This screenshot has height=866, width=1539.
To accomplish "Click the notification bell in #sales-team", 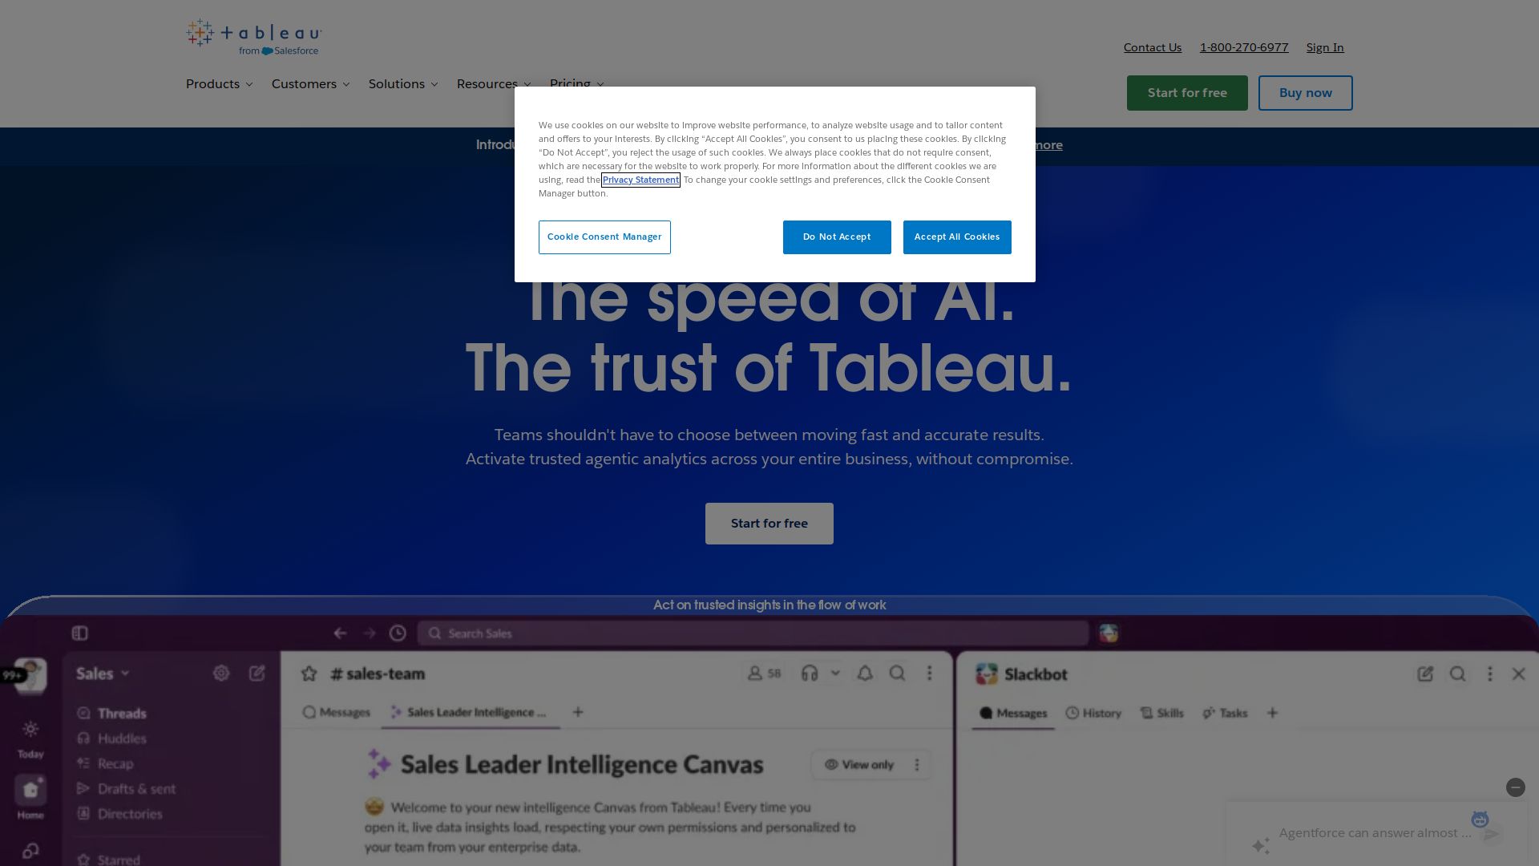I will (x=865, y=674).
